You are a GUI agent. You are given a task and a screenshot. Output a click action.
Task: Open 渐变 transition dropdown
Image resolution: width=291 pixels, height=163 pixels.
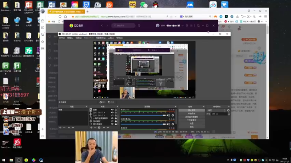tap(216, 110)
